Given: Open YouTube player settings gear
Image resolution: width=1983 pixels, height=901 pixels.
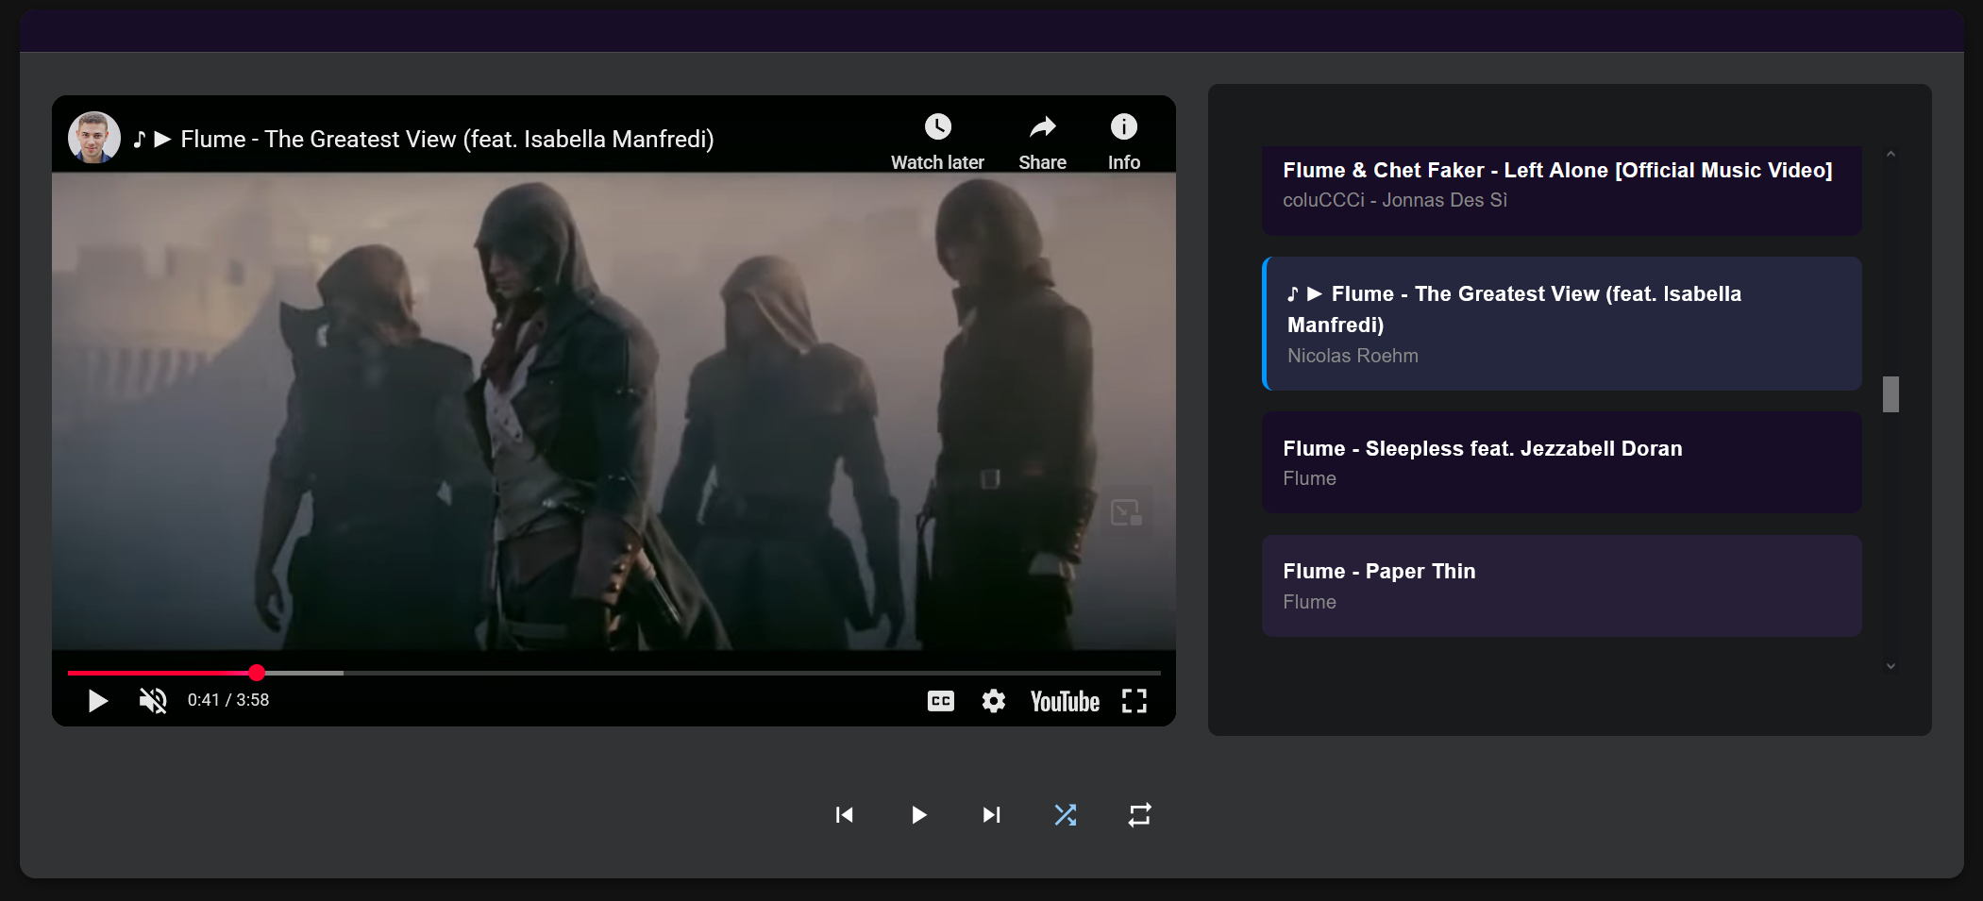Looking at the screenshot, I should coord(993,701).
